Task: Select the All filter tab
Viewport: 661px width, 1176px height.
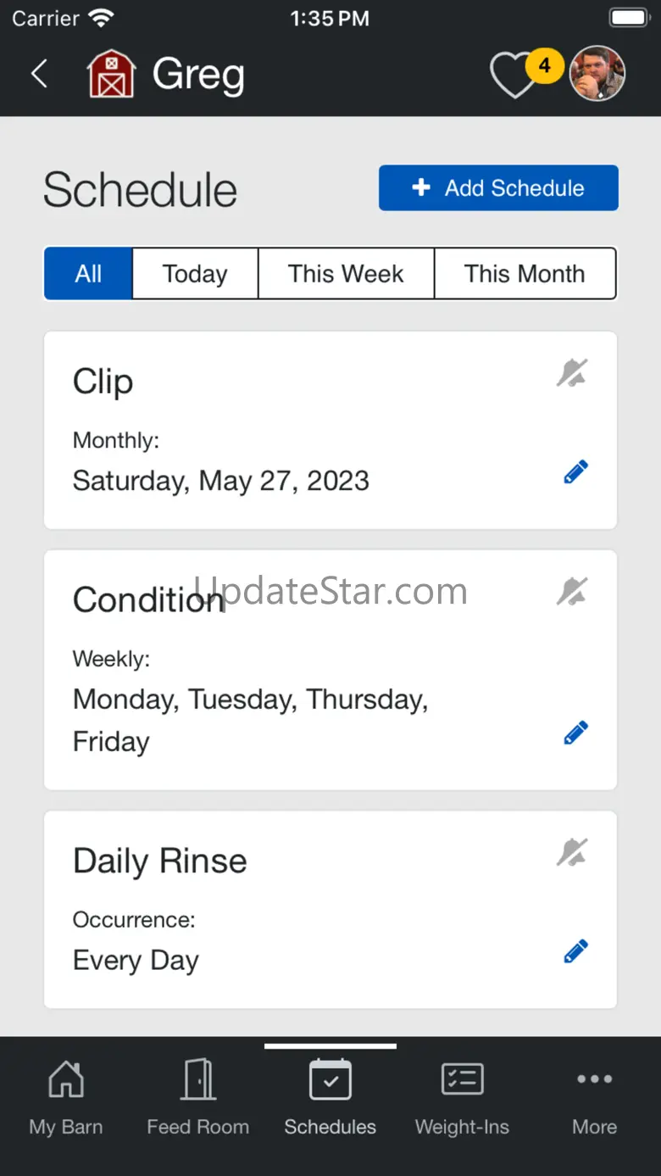Action: (88, 274)
